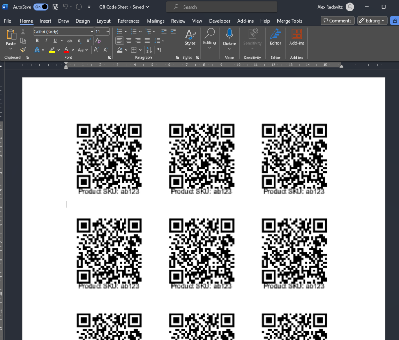Click the Multilevel List icon
The image size is (399, 340).
click(x=148, y=32)
